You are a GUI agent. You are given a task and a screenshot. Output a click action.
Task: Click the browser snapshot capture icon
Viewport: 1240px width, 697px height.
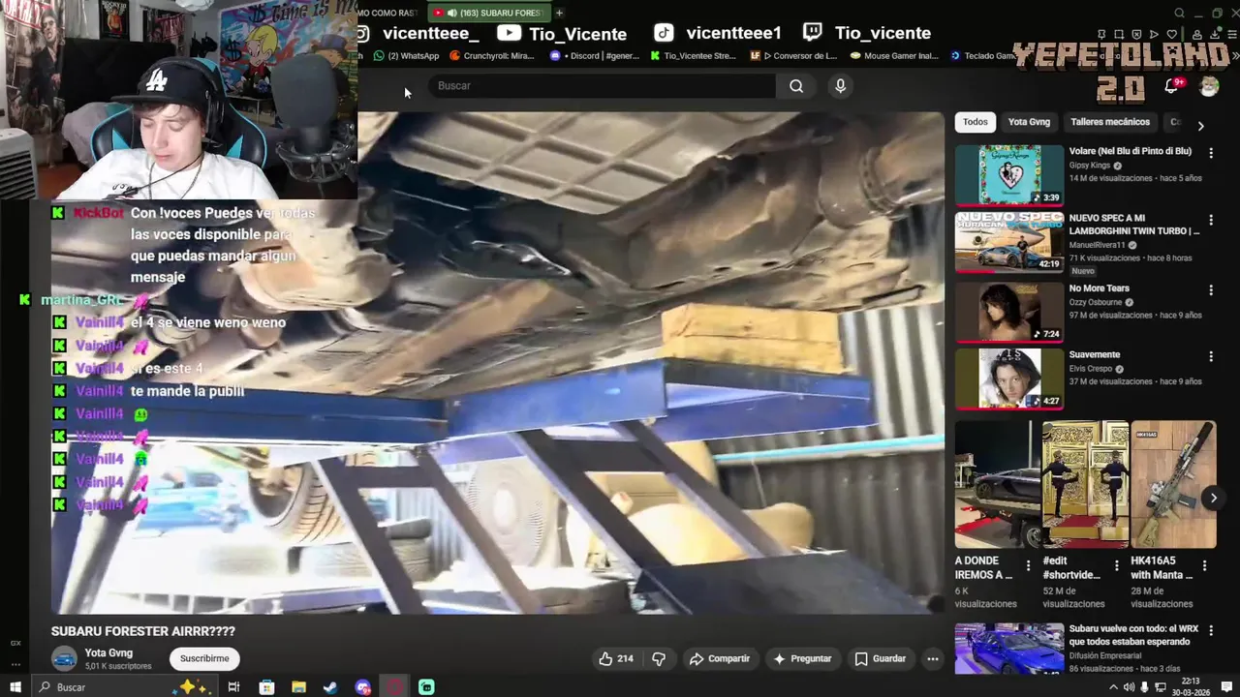pyautogui.click(x=1119, y=35)
